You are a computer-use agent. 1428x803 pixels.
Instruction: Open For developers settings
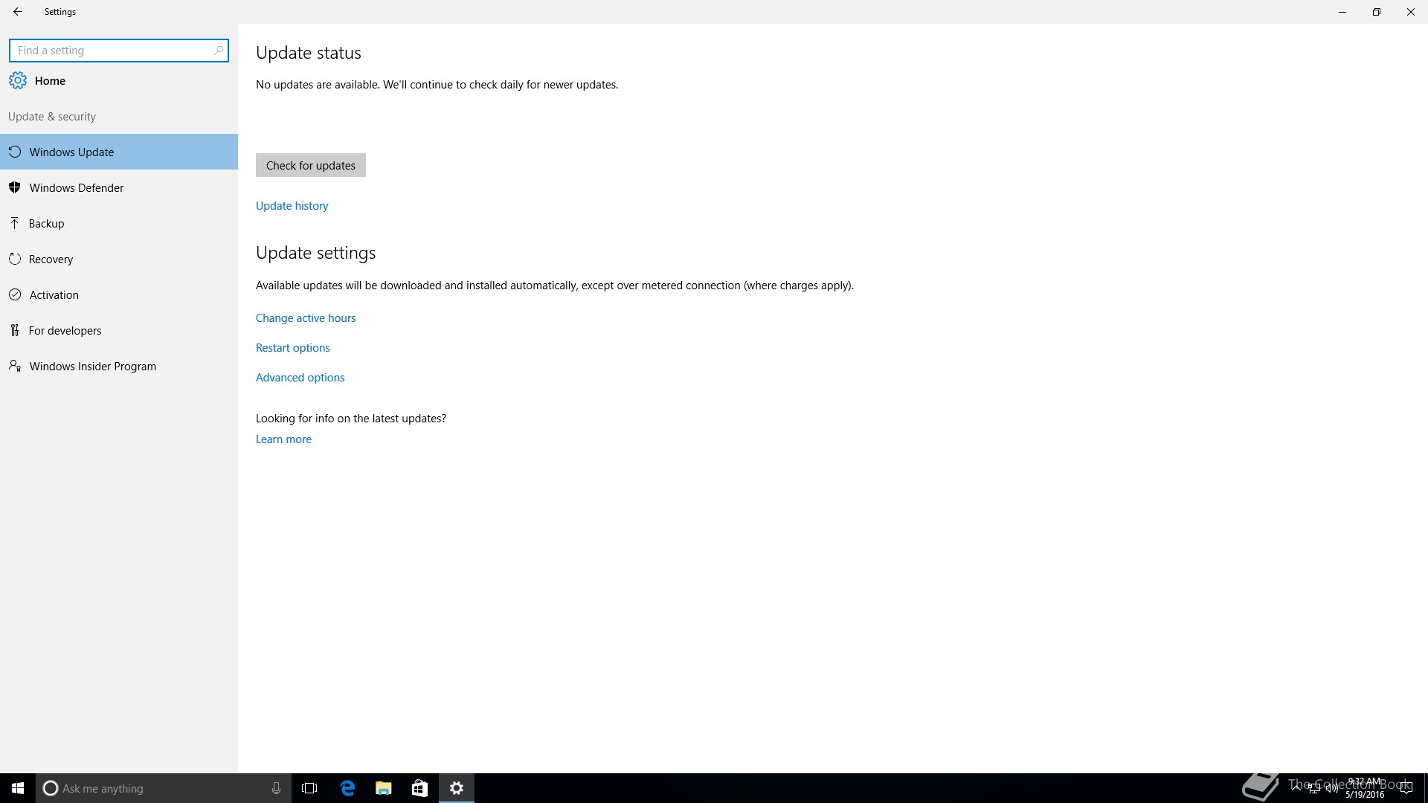pos(119,330)
